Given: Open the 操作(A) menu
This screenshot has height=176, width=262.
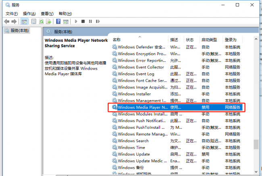Looking at the screenshot, I should 29,14.
